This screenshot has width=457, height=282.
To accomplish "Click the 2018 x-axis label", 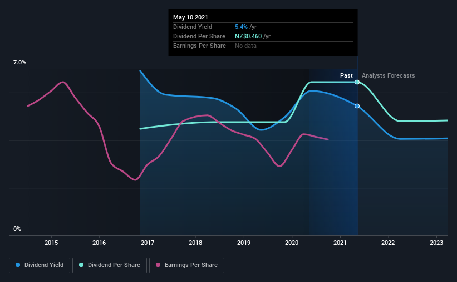I will click(195, 243).
